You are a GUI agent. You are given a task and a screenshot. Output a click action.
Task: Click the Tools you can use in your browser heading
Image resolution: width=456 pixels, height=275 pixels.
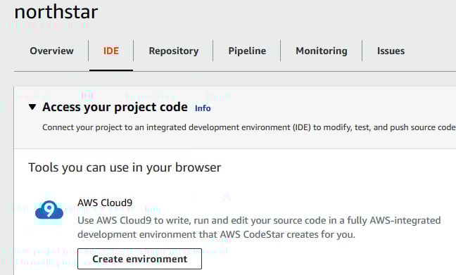125,167
